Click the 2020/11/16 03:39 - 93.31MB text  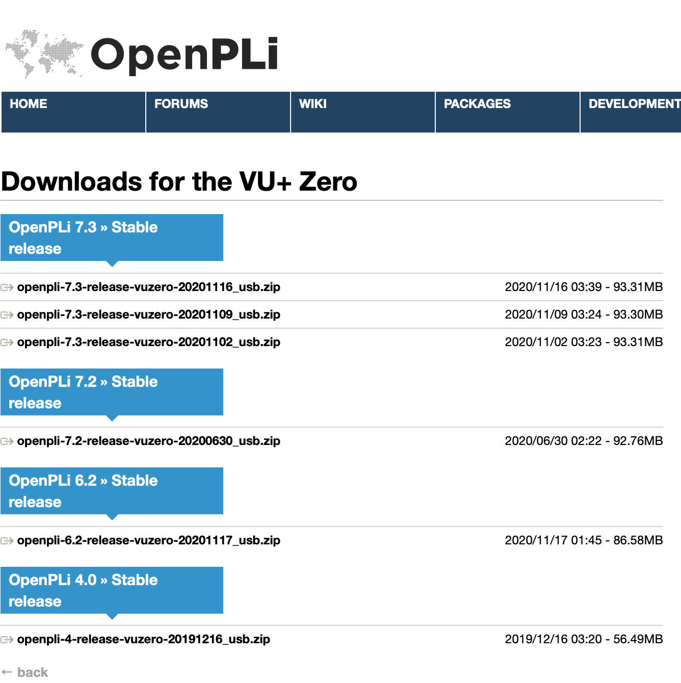point(584,287)
